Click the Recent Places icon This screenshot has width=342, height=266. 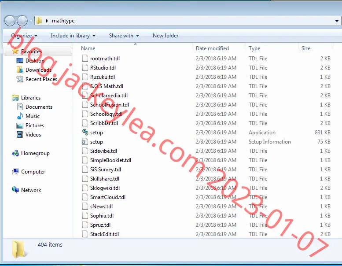tap(20, 79)
